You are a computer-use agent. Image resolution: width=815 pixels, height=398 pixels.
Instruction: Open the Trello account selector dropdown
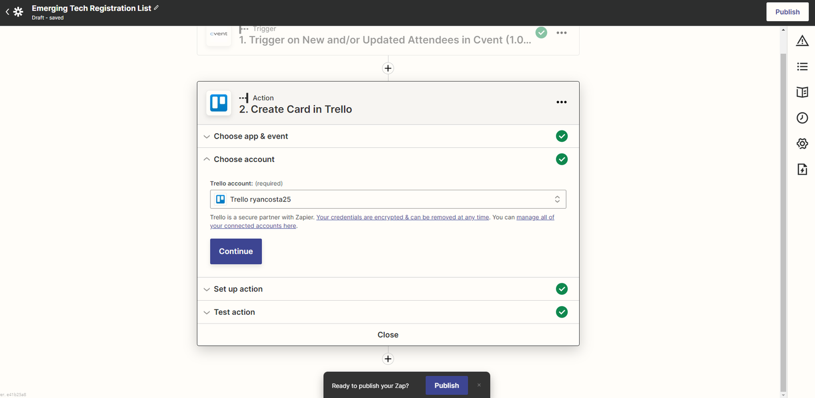pyautogui.click(x=387, y=199)
